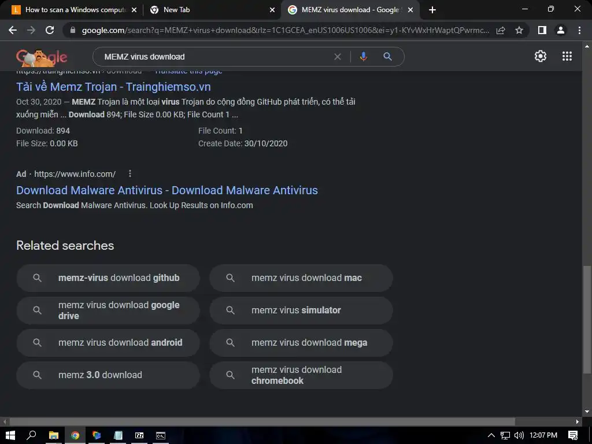This screenshot has height=444, width=592.
Task: Open Chrome side panel
Action: click(x=542, y=30)
